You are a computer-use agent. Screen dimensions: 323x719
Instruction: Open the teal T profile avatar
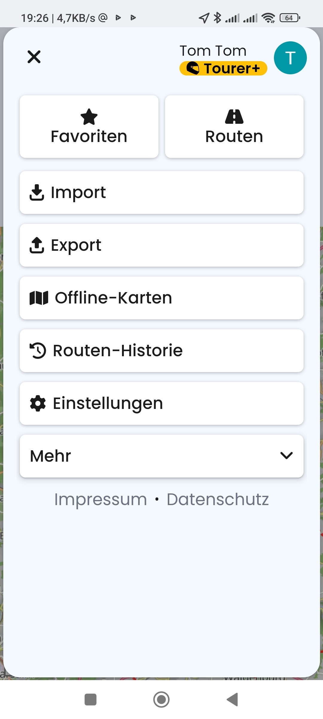[290, 58]
